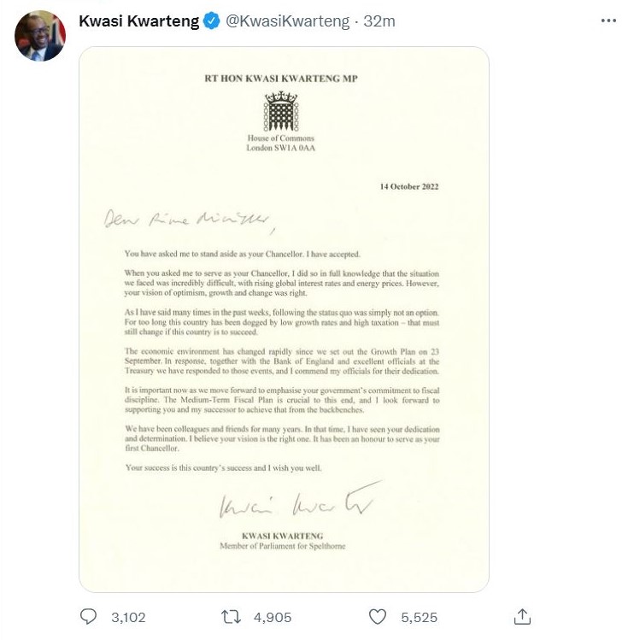The image size is (628, 640).
Task: Open the Kwasi Kwarteng display name link
Action: (x=138, y=22)
